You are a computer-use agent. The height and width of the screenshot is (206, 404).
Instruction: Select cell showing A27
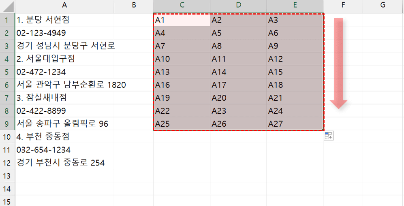[295, 124]
